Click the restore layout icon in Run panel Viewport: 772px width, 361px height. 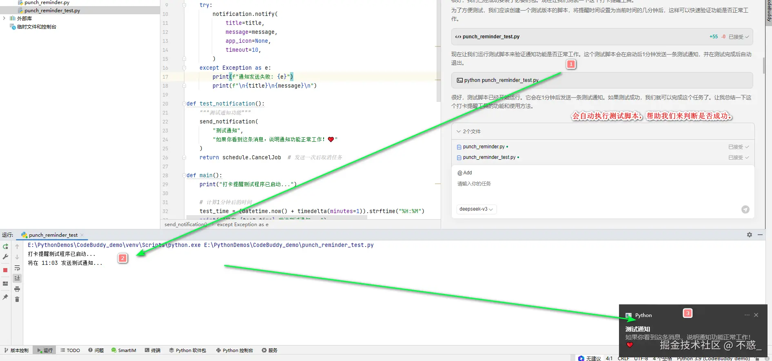pos(5,284)
